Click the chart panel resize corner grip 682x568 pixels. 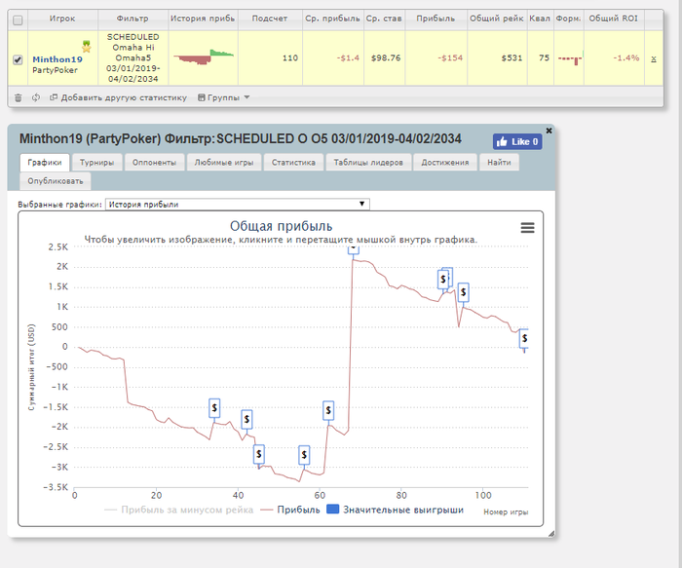(551, 534)
